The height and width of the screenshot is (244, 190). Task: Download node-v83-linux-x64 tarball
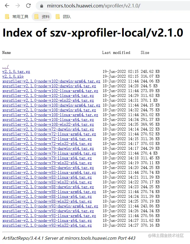[47, 178]
